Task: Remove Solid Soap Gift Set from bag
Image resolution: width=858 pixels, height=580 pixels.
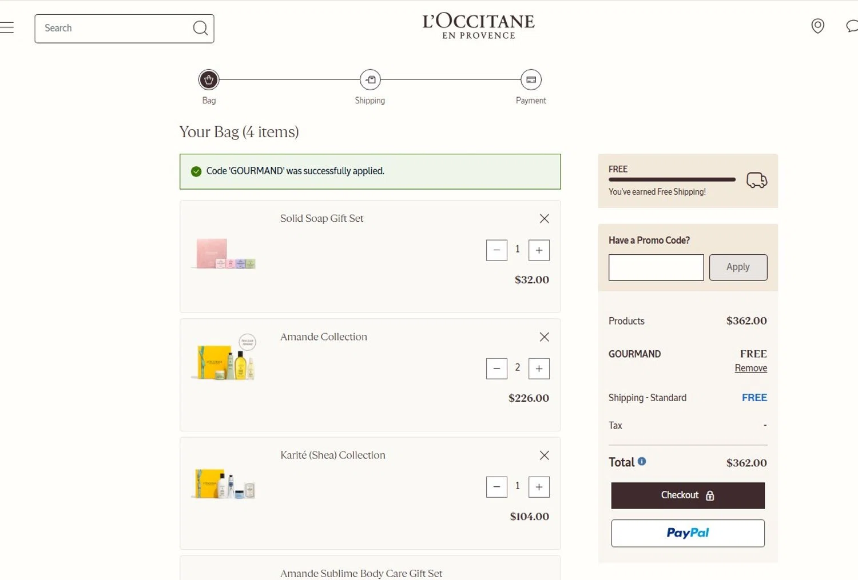Action: tap(545, 218)
